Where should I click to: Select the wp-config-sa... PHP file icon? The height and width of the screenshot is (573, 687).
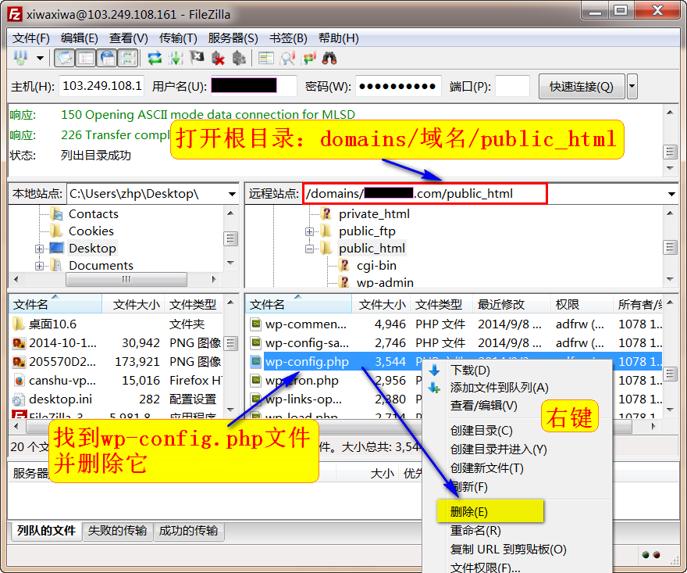tap(255, 343)
